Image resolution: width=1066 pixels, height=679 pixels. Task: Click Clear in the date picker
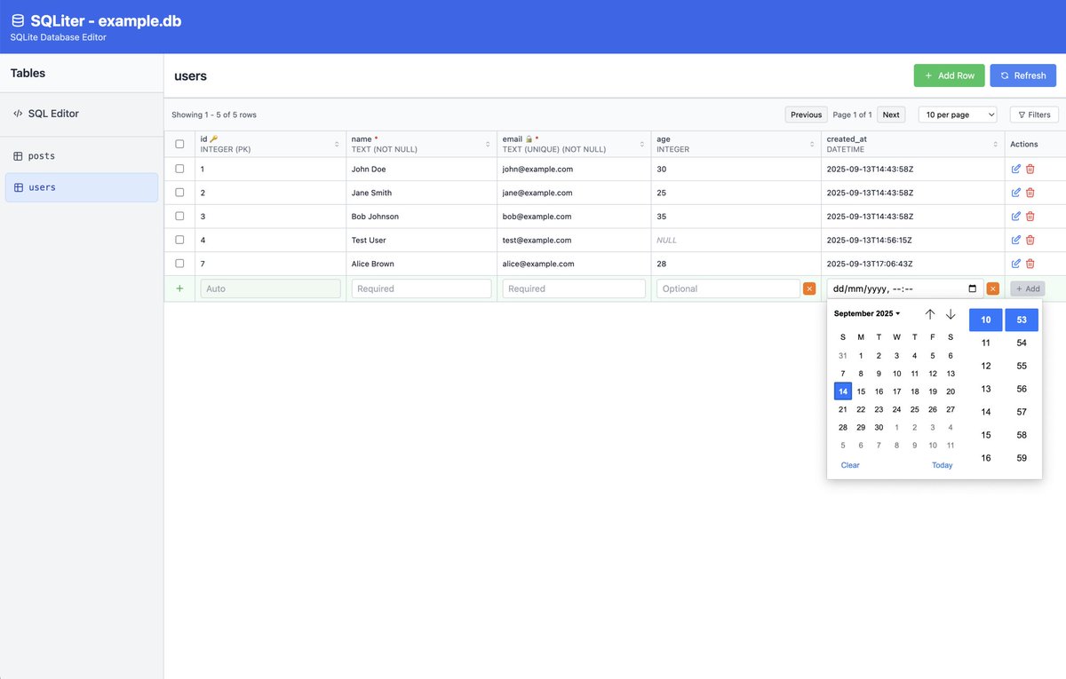(x=850, y=465)
